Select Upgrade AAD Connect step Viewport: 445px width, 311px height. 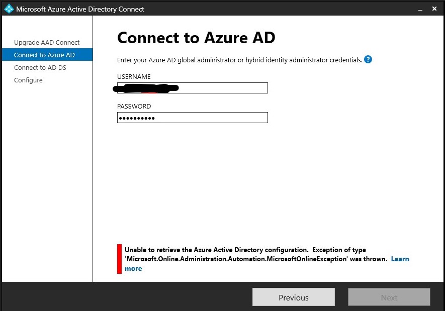(47, 43)
